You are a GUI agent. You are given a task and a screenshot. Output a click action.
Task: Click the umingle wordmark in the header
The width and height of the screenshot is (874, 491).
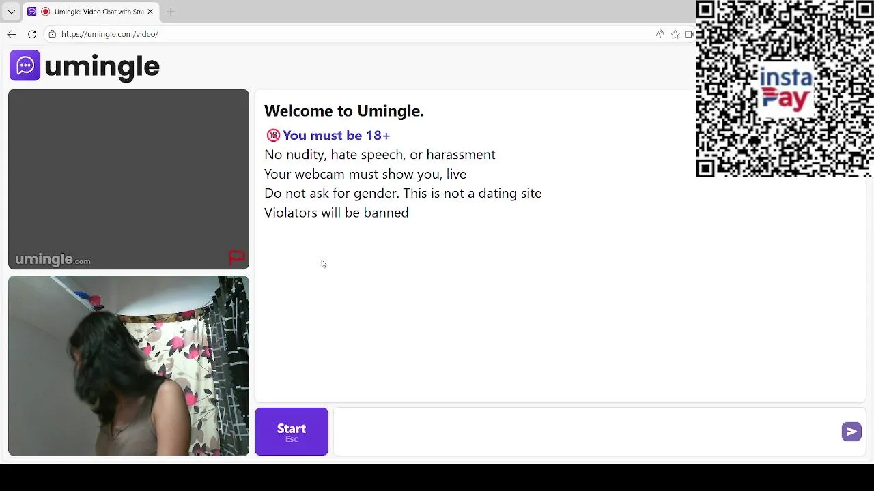(x=102, y=66)
